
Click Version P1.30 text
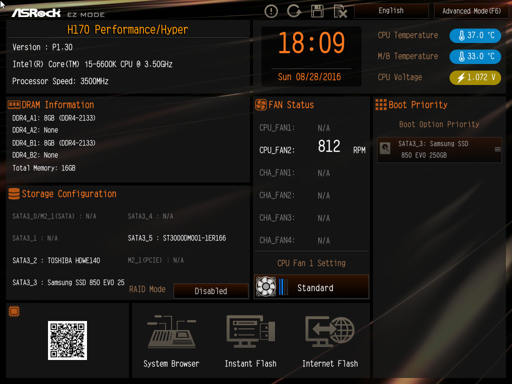pos(42,47)
